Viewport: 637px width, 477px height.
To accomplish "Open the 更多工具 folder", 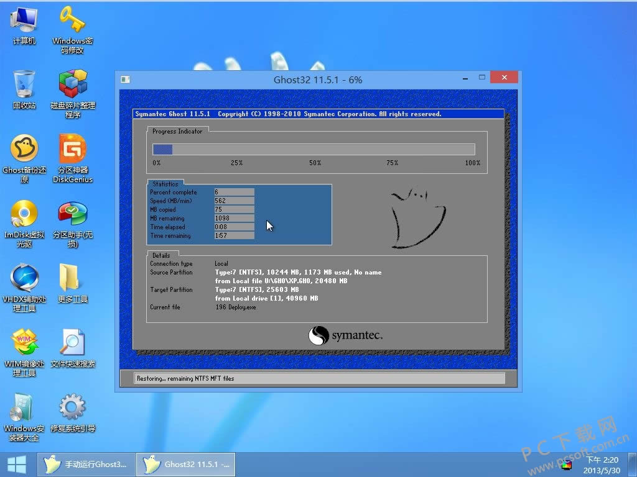I will coord(72,279).
